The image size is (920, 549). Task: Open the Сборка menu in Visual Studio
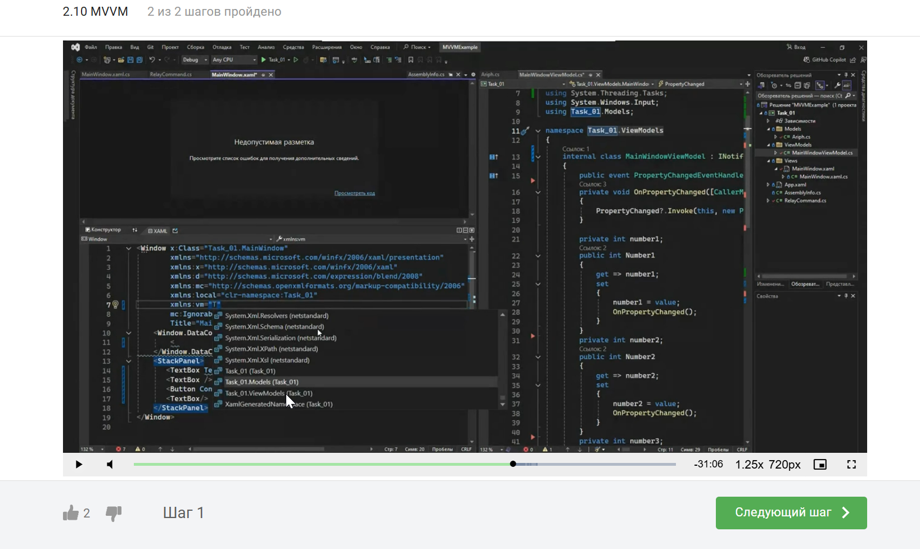click(195, 47)
